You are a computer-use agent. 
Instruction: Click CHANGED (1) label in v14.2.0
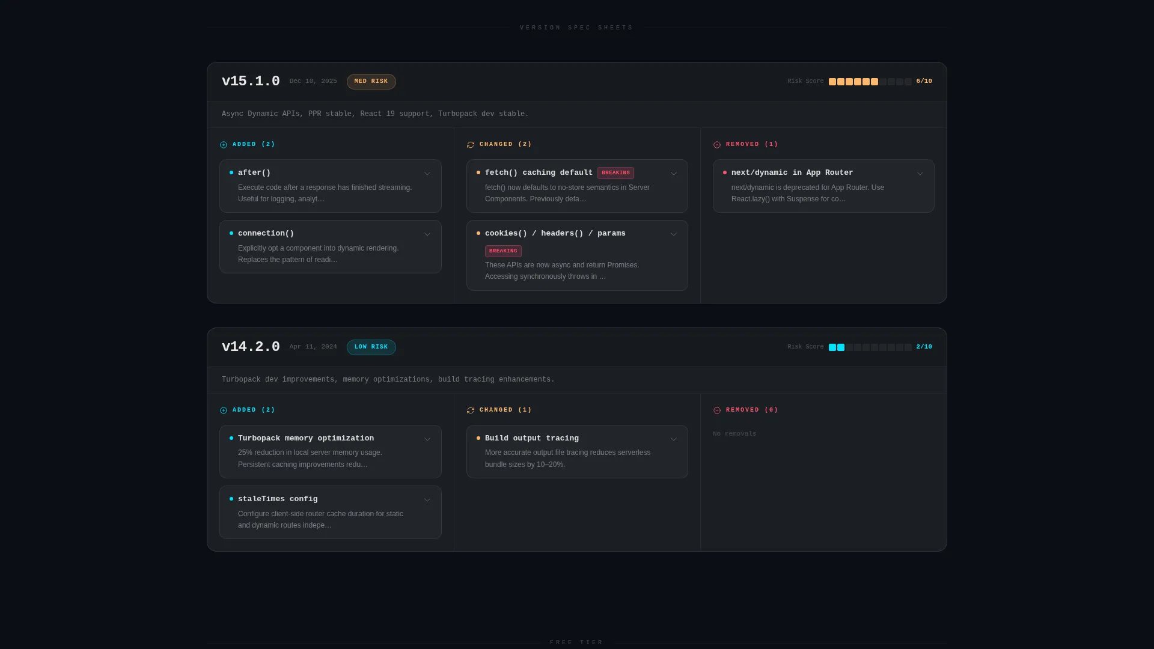pyautogui.click(x=505, y=410)
